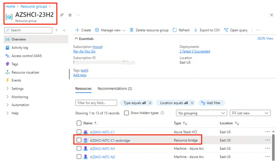Remove the Type equals all filter
280x164 pixels.
pos(150,103)
